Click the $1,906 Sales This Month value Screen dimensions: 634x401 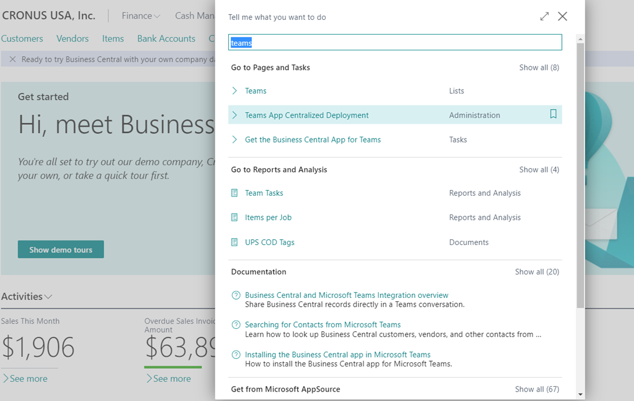click(x=38, y=347)
